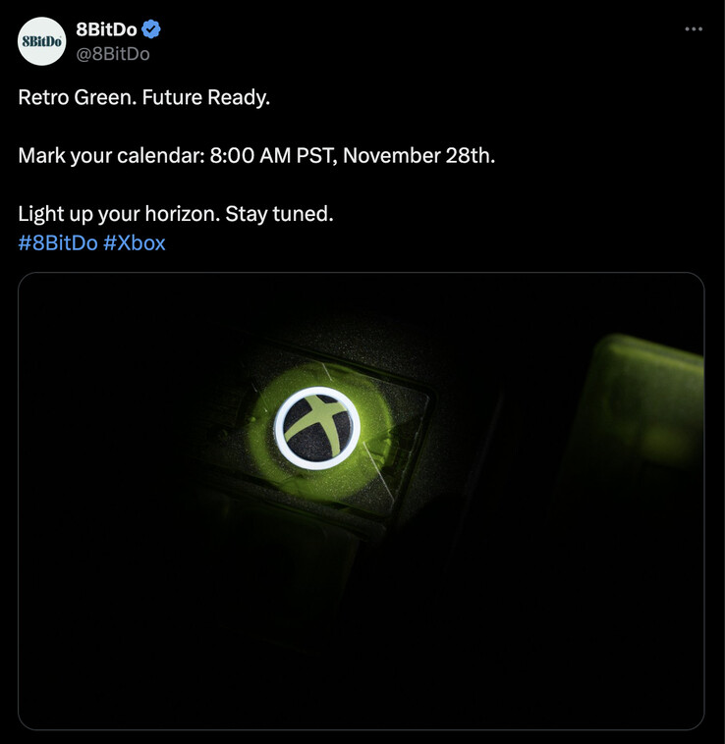Open the @8BitDo handle link
This screenshot has height=744, width=725.
112,54
